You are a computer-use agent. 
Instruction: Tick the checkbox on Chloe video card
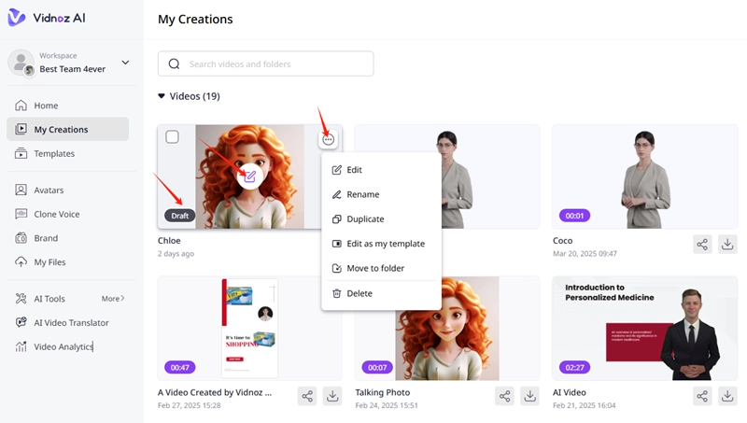point(172,137)
